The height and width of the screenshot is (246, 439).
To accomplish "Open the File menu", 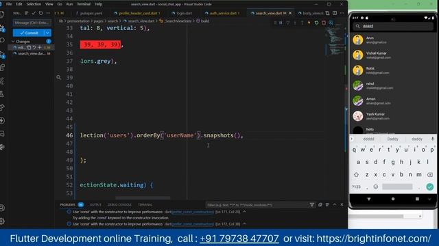I will 9,4.
